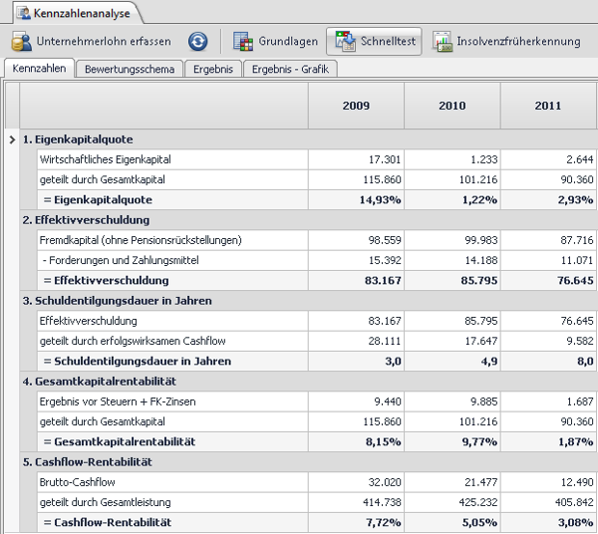Click geteilt durch Gesamtleistung label

tap(106, 502)
